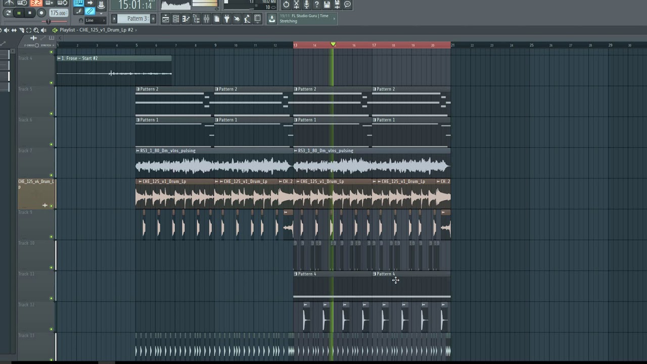Select the CHE_125_v4_Drum_Lp track header
This screenshot has height=364, width=647.
tap(36, 194)
